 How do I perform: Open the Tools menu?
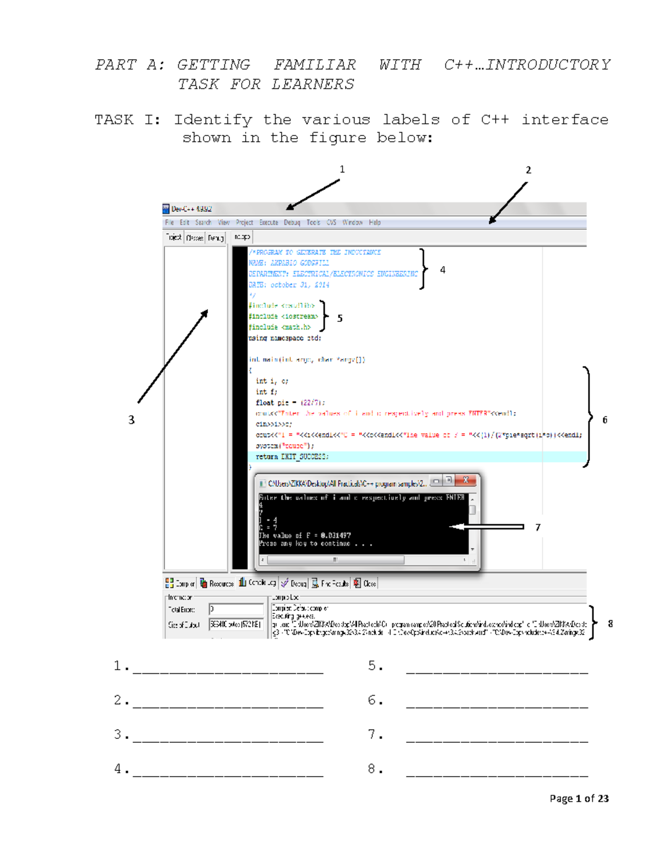click(313, 222)
